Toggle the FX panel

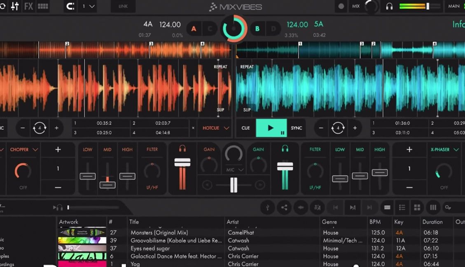[29, 6]
